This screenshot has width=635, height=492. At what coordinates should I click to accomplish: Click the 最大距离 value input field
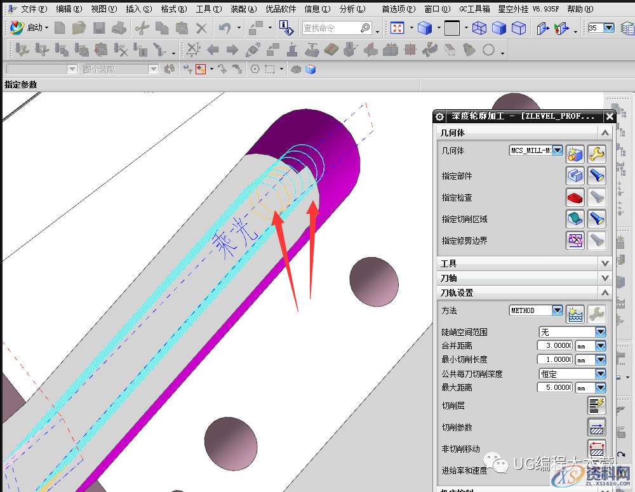[555, 387]
